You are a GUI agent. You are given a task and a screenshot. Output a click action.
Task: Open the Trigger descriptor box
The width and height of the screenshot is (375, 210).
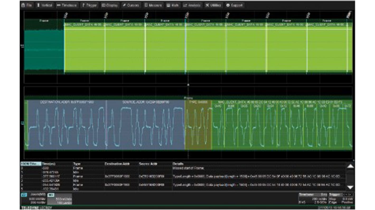[x=341, y=199]
